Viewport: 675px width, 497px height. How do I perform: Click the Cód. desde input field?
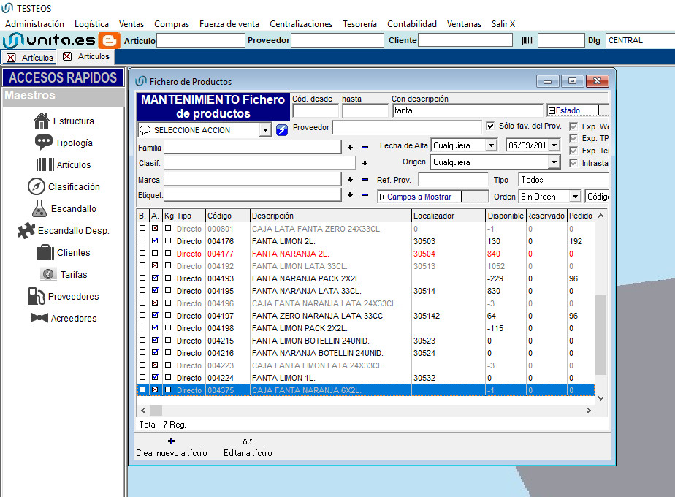[316, 110]
